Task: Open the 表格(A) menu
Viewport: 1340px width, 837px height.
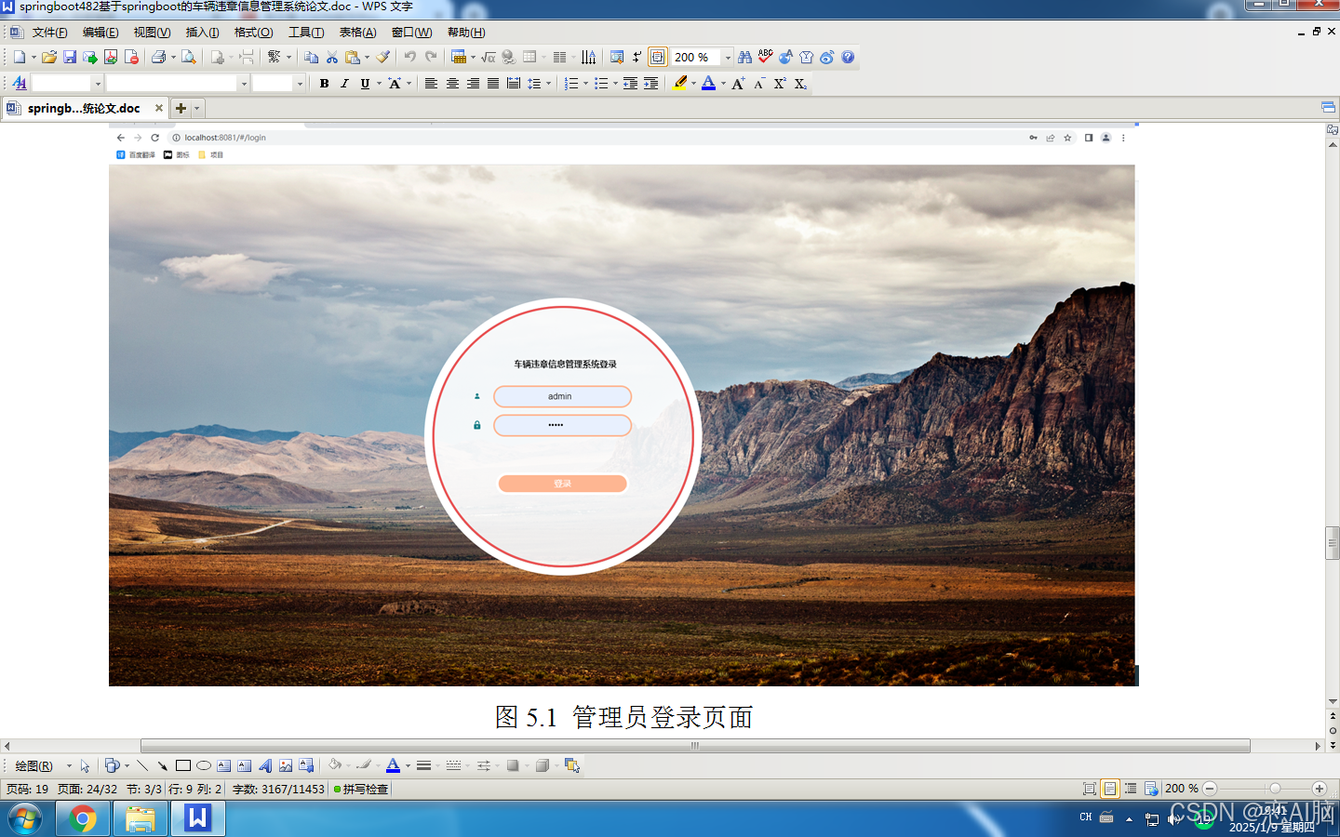Action: (x=358, y=32)
